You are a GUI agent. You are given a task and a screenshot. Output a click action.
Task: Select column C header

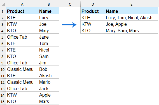pyautogui.click(x=70, y=4)
